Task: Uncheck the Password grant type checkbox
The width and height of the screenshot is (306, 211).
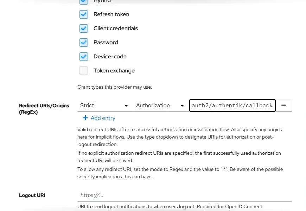Action: click(83, 43)
